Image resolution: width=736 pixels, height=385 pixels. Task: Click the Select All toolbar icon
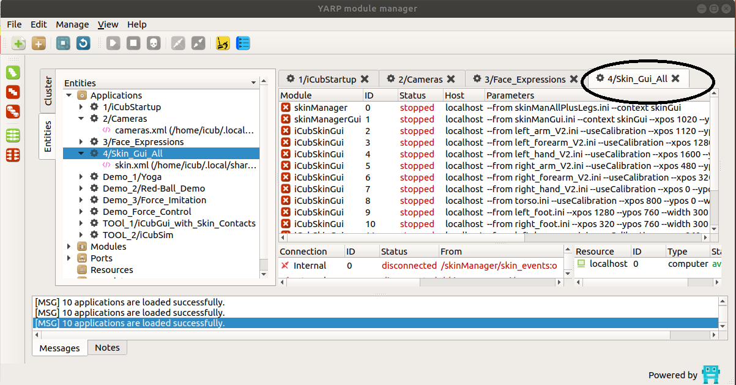click(63, 43)
